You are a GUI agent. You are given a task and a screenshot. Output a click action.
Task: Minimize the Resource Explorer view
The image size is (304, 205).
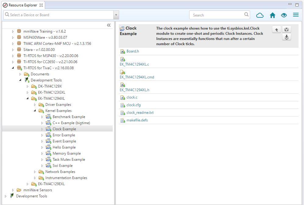pos(290,4)
